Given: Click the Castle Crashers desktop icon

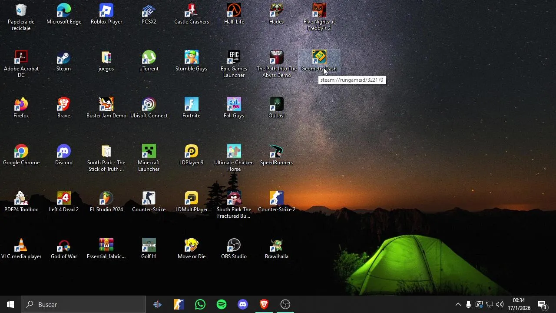Looking at the screenshot, I should click(191, 14).
